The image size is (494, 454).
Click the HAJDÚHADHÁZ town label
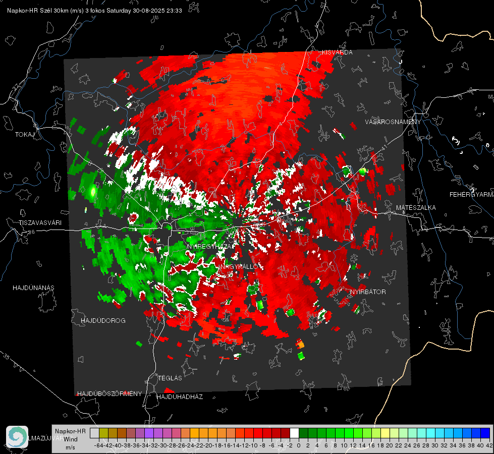180,397
